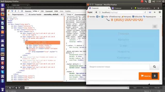The height and width of the screenshot is (92, 165).
Task: Select nav.navba...-default in the breadcrumb
Action: pos(51,14)
